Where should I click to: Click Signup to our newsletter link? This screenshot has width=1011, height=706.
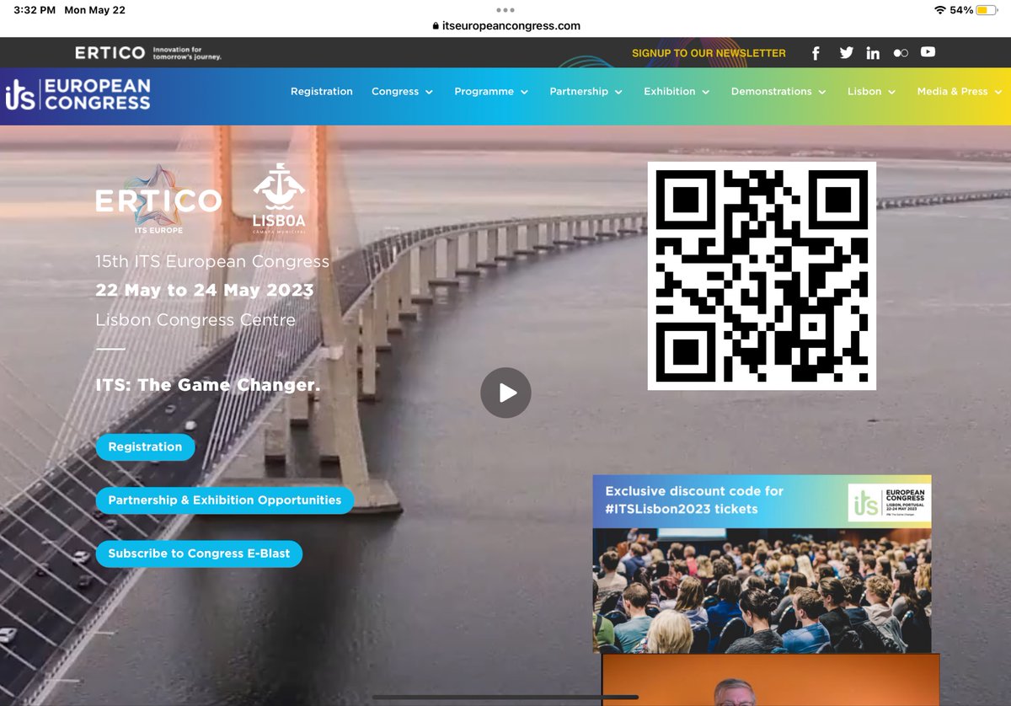coord(709,53)
